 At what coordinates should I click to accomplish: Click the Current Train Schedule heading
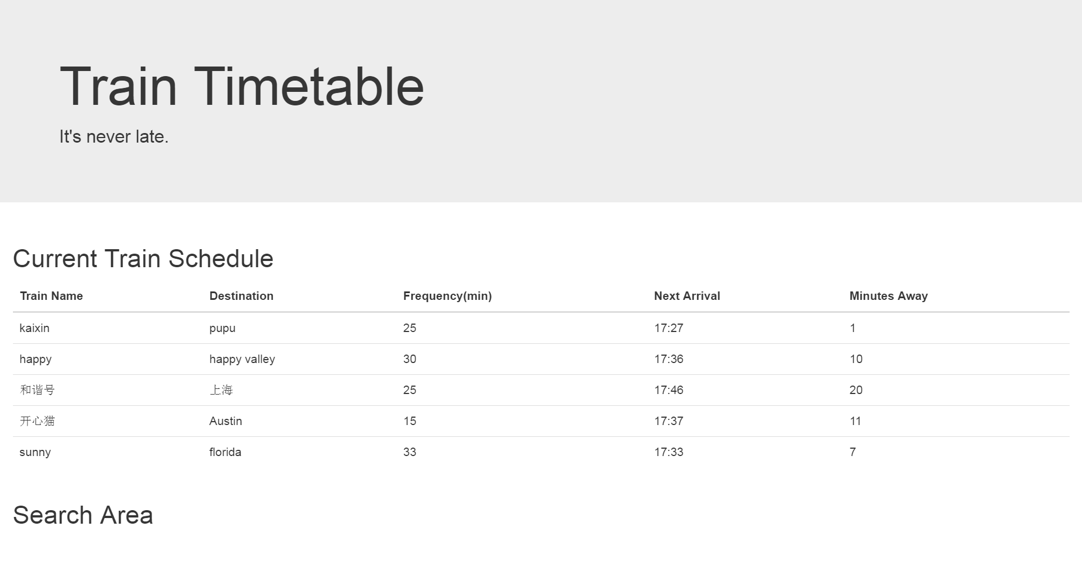[143, 259]
